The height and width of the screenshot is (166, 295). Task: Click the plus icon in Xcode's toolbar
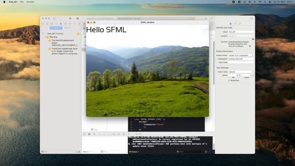click(206, 18)
